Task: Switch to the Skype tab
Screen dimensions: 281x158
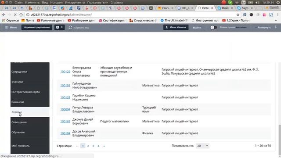Action: point(245,8)
